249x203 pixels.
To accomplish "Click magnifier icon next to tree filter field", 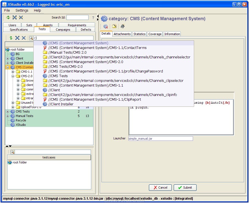I will coord(31,38).
